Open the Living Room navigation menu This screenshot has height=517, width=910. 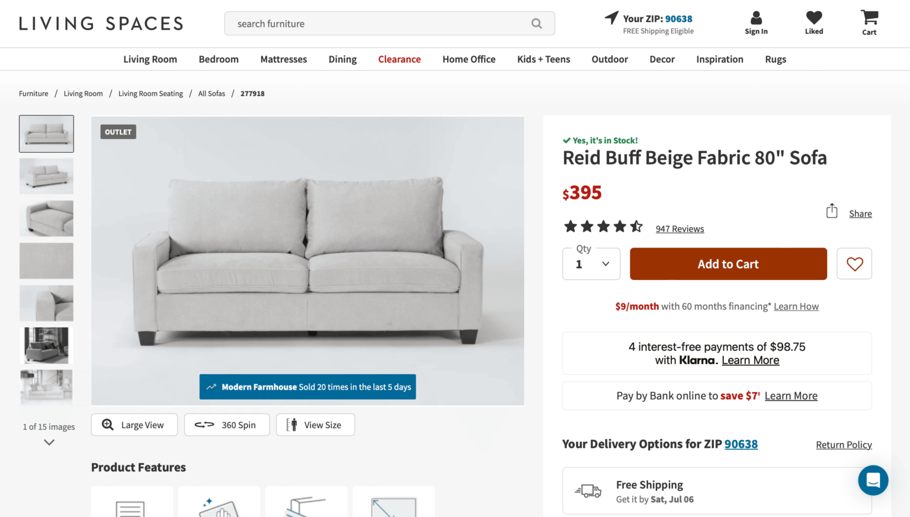point(150,59)
